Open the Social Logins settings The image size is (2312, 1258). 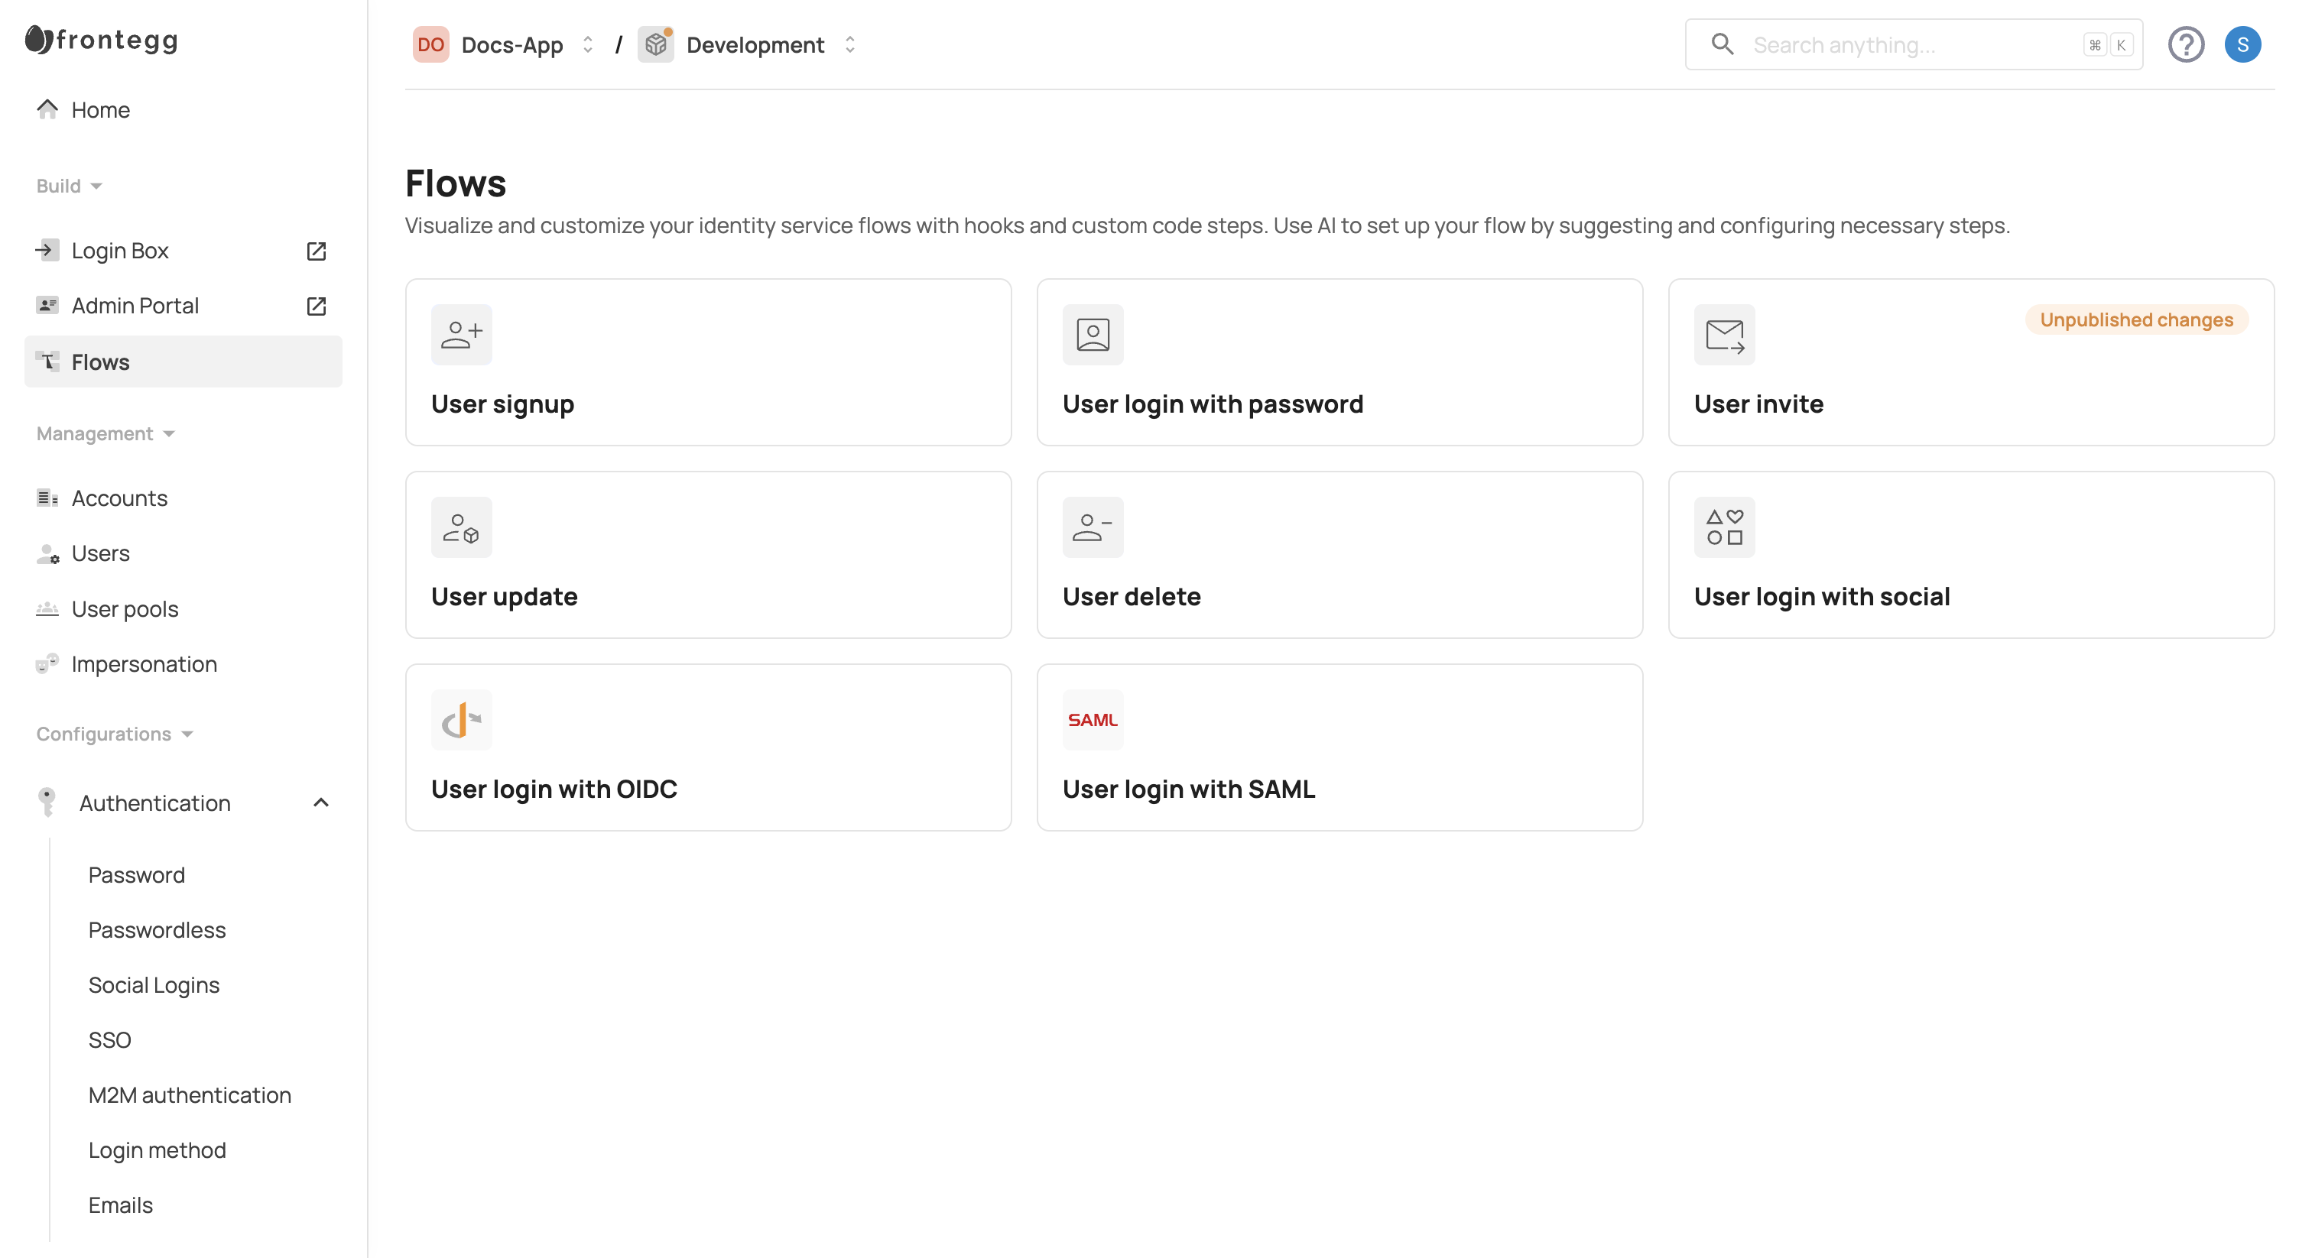click(x=154, y=985)
